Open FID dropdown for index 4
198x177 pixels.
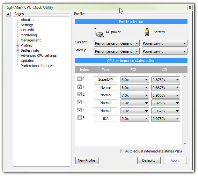[135, 111]
